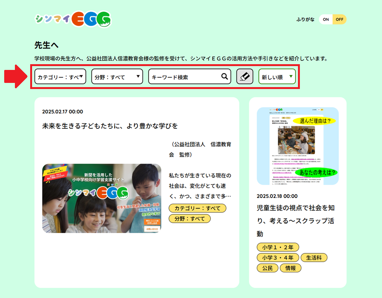The width and height of the screenshot is (382, 298).
Task: Turn furigana OFF
Action: pyautogui.click(x=339, y=19)
